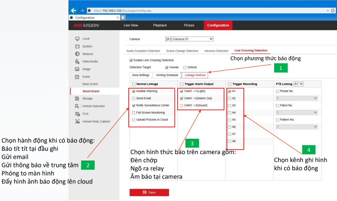Uncheck the Audible Warning checkbox
This screenshot has height=201, width=337.
[134, 91]
